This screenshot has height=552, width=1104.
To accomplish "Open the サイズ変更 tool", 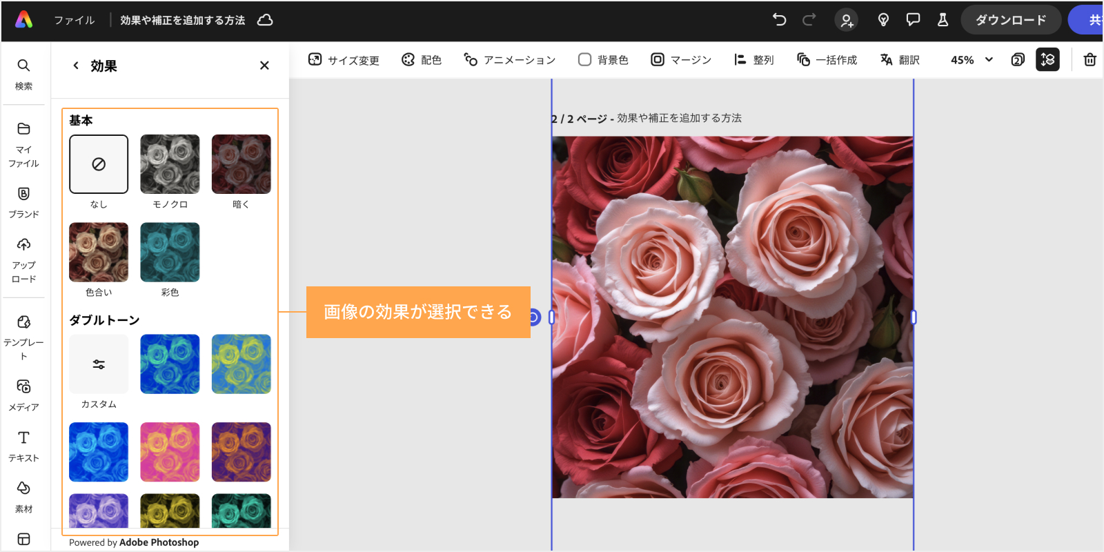I will (x=344, y=60).
